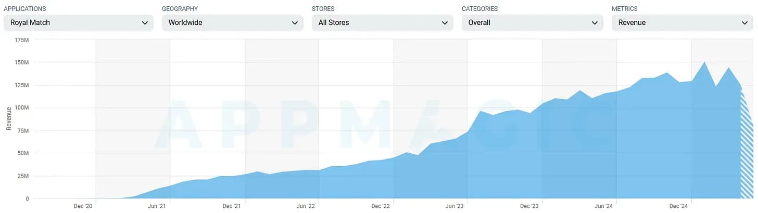Click the 100M y-axis label
The height and width of the screenshot is (213, 758).
(21, 108)
